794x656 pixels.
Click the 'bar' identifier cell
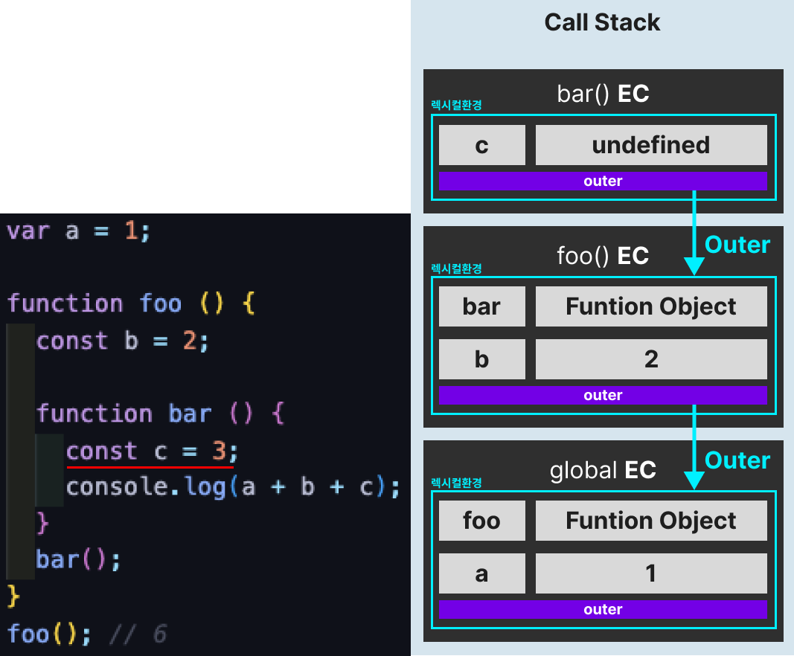[x=481, y=306]
